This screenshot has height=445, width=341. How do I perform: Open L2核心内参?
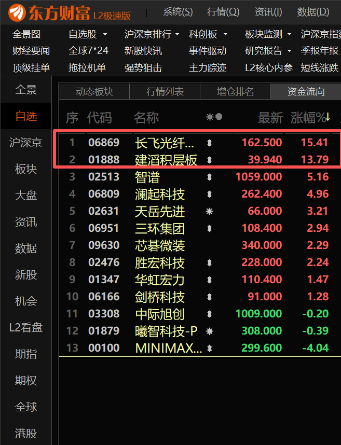point(269,67)
